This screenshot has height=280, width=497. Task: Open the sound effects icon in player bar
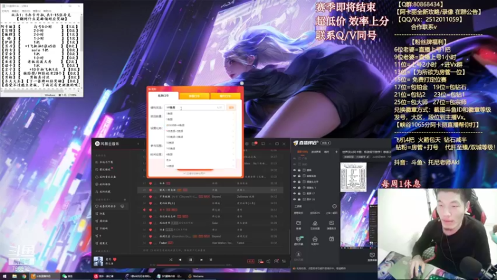(x=260, y=261)
